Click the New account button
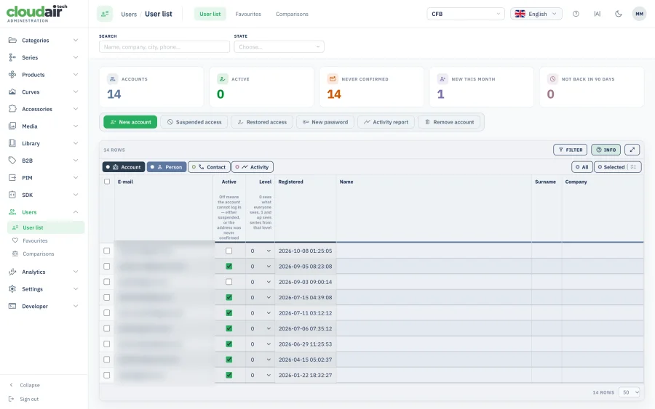Image resolution: width=655 pixels, height=409 pixels. pos(130,122)
